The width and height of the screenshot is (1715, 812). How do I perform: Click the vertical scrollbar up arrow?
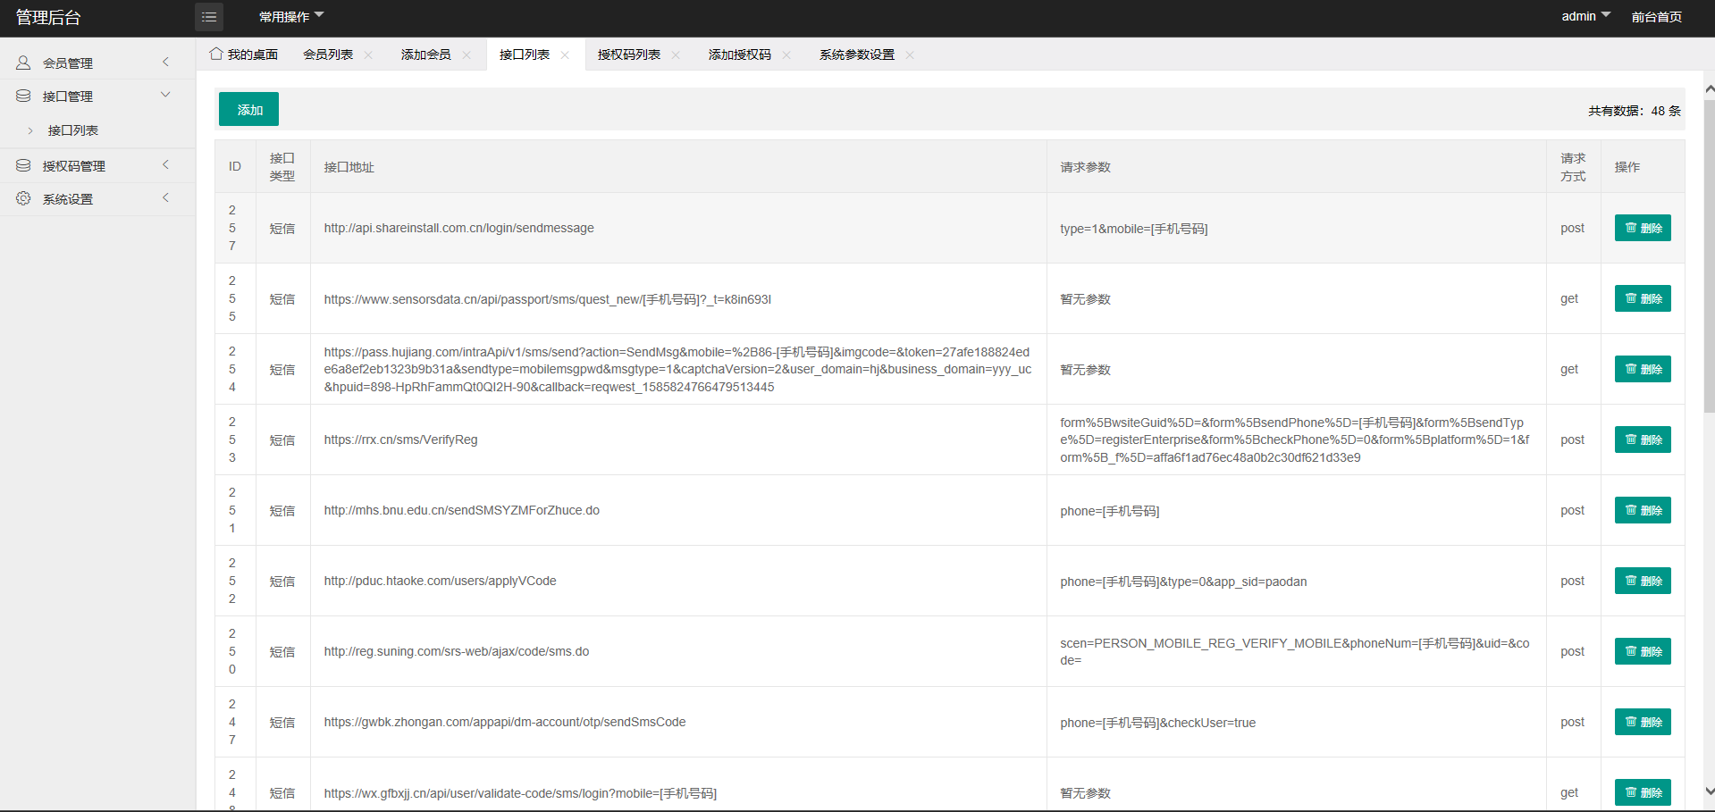(x=1708, y=88)
